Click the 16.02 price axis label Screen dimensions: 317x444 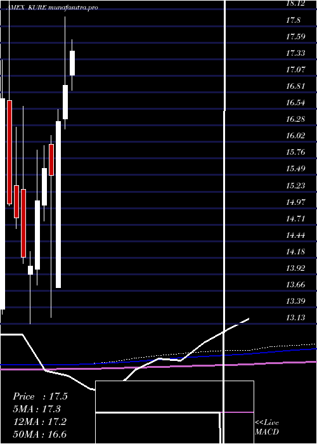(x=295, y=135)
